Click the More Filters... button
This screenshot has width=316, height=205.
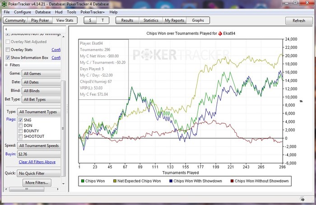point(37,182)
